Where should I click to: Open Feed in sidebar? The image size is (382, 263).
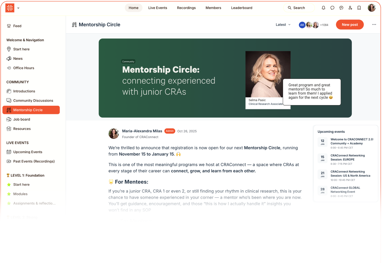coord(31,26)
